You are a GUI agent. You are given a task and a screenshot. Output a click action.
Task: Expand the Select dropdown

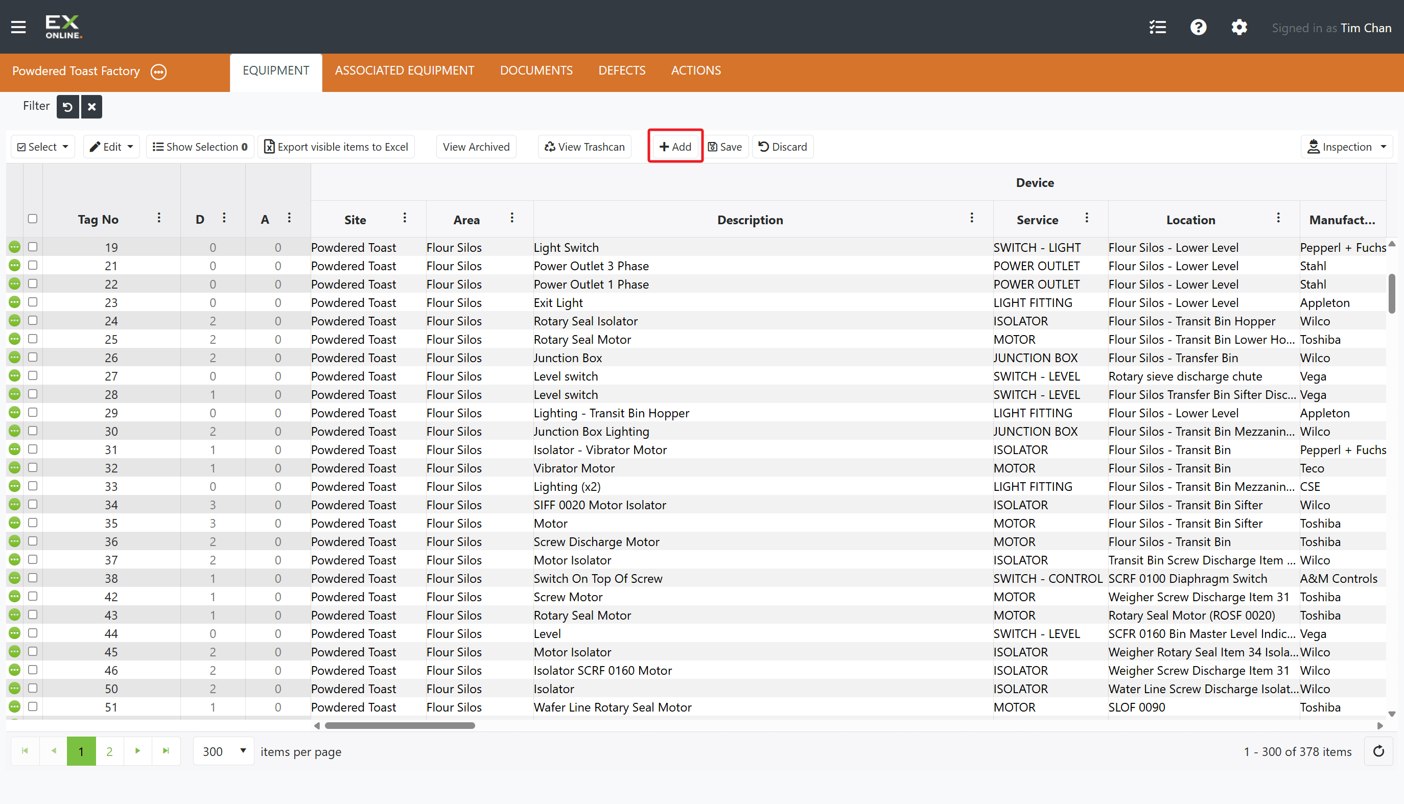[x=43, y=147]
